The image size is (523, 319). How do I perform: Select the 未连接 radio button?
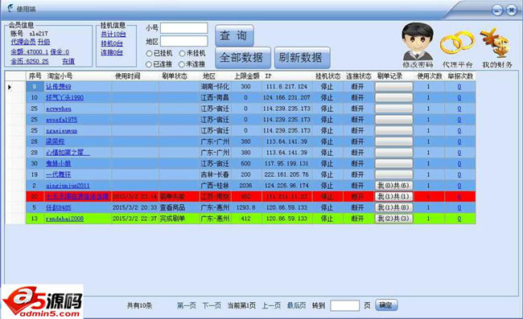tap(182, 64)
